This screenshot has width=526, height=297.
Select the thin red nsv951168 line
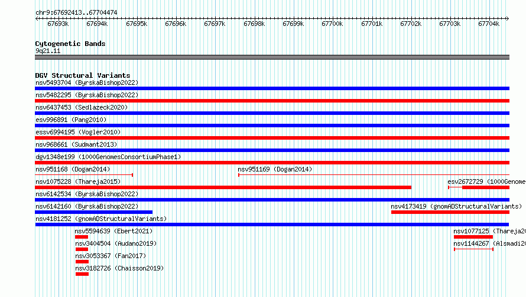(84, 175)
